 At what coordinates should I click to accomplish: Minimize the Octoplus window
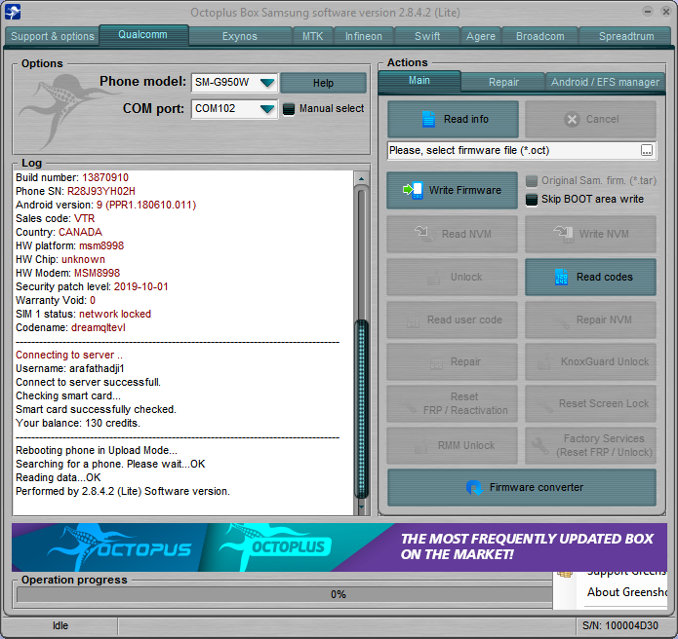648,12
